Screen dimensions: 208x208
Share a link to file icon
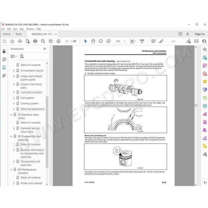[188, 41]
